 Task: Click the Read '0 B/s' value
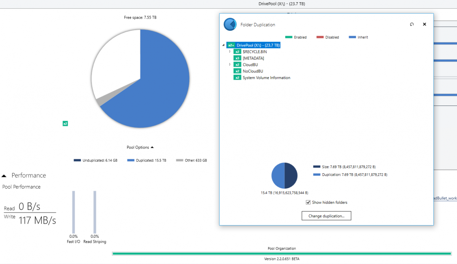click(x=29, y=206)
